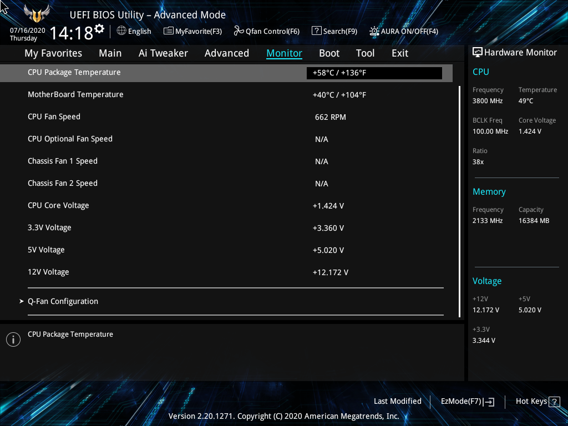Click the info icon in help panel
This screenshot has width=568, height=426.
[13, 339]
